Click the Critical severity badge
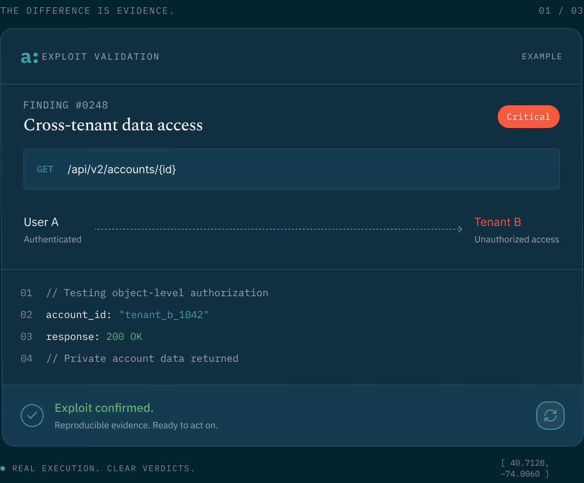Viewport: 584px width, 483px height. (528, 117)
